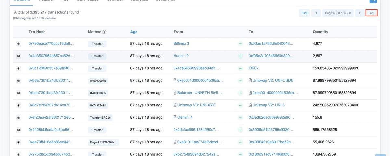Open recipient address 0x3e3b2dec86e9c92e90
This screenshot has width=390, height=156.
271,117
